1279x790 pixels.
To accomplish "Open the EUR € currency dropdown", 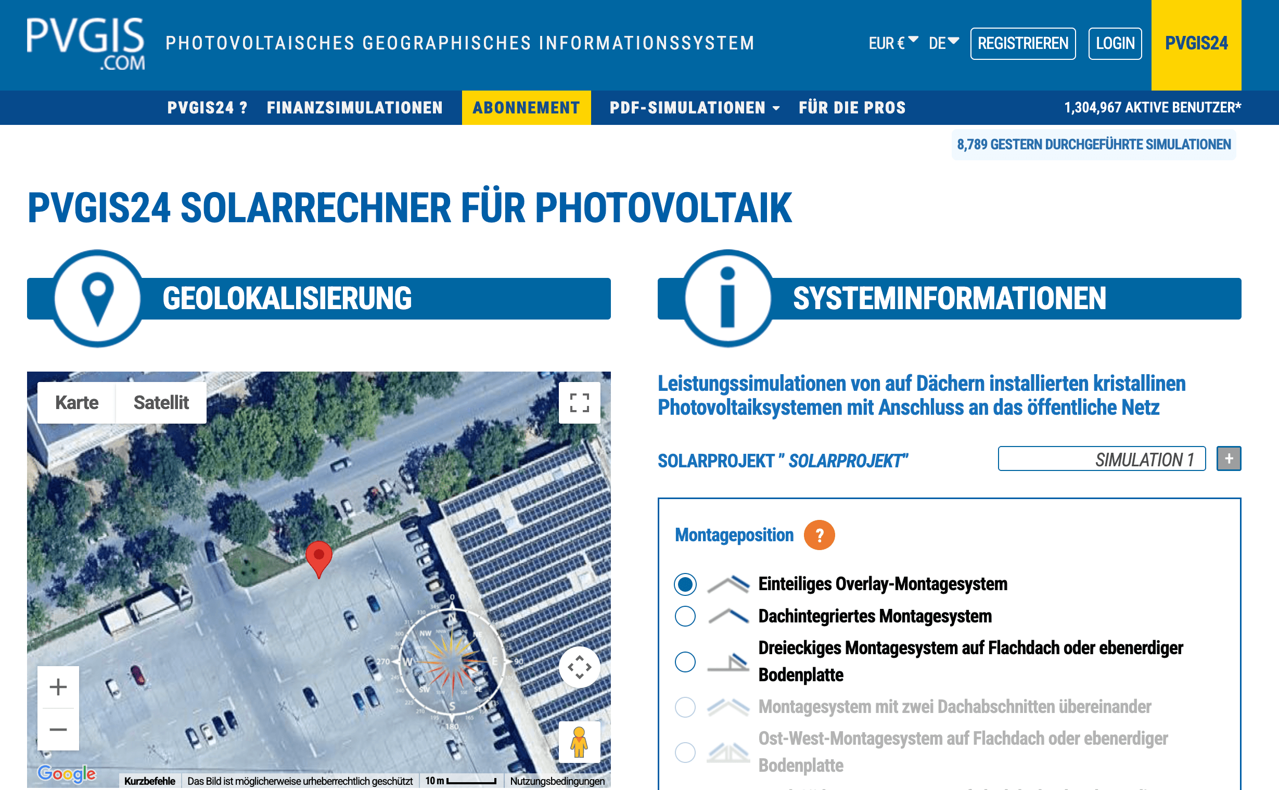I will point(892,43).
